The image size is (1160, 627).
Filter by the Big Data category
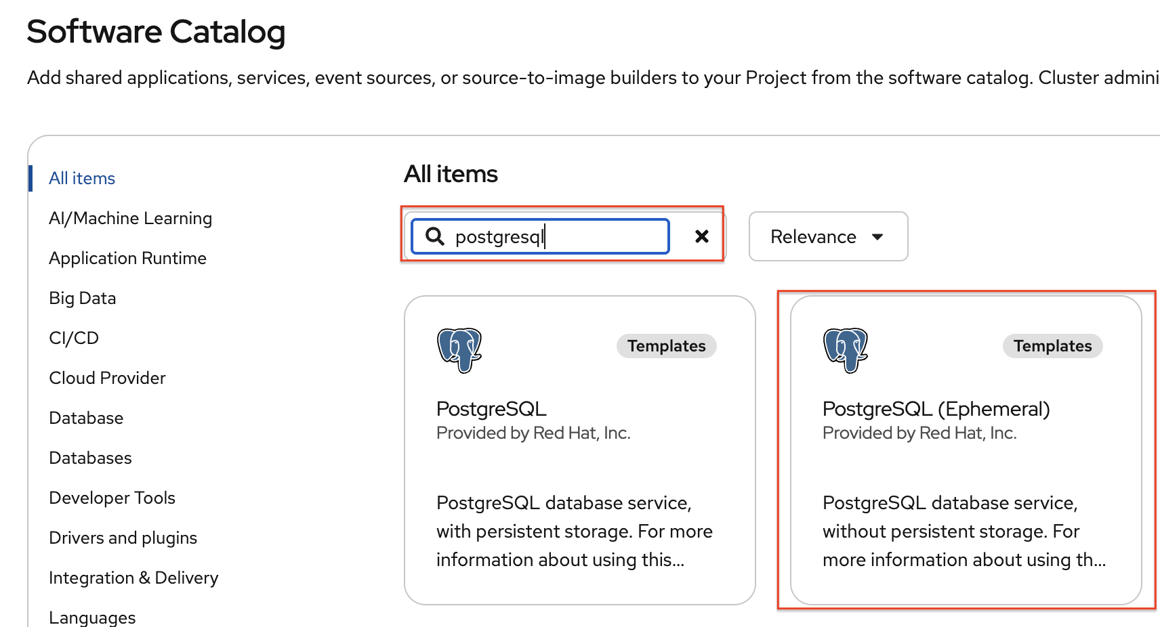(82, 298)
